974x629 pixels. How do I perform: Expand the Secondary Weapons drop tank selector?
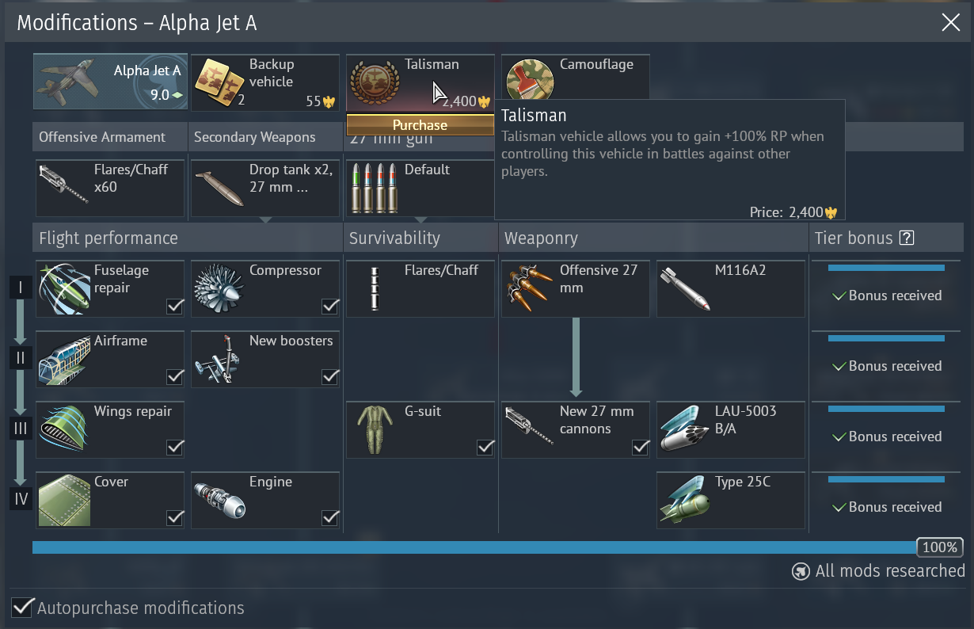265,189
